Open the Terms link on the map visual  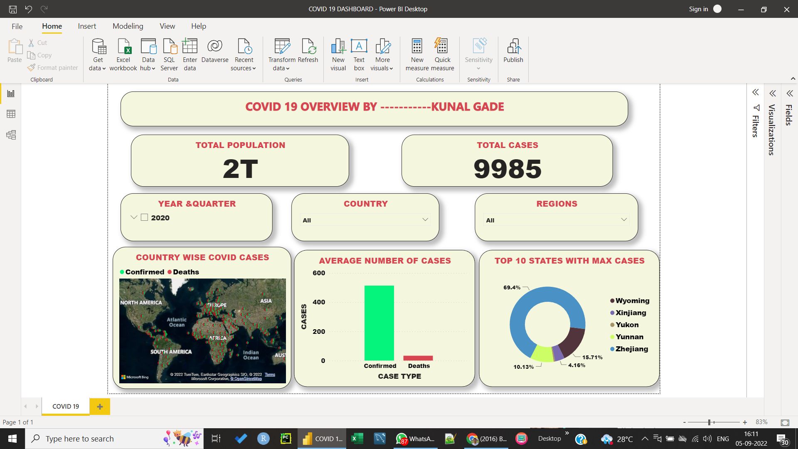(270, 374)
